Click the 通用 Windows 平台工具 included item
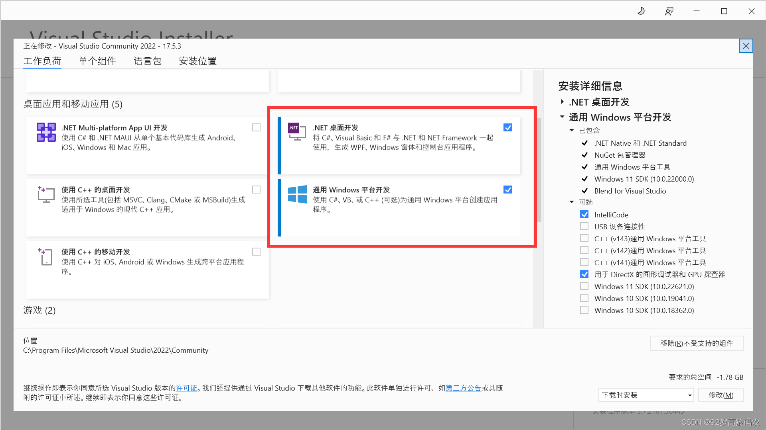The image size is (766, 430). 632,167
